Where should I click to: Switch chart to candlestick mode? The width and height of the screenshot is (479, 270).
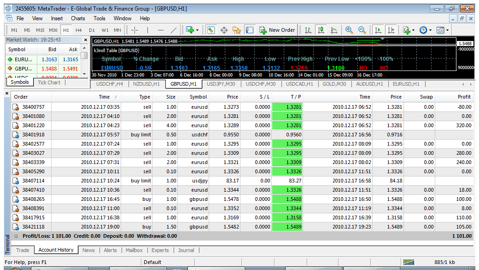click(x=321, y=30)
